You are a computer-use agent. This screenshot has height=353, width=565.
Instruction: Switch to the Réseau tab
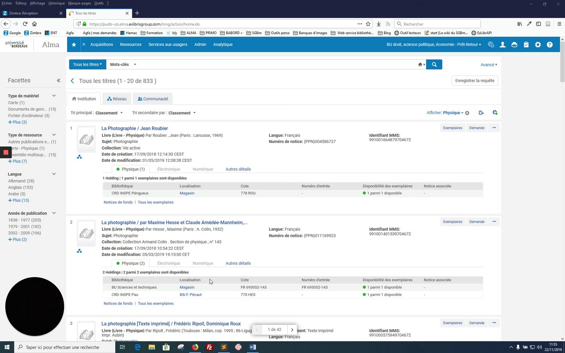coord(117,99)
